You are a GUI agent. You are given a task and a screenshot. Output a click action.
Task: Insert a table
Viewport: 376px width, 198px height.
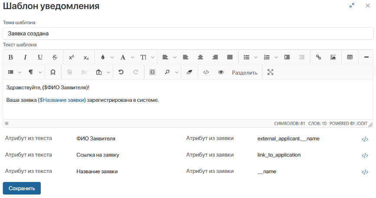(x=350, y=58)
